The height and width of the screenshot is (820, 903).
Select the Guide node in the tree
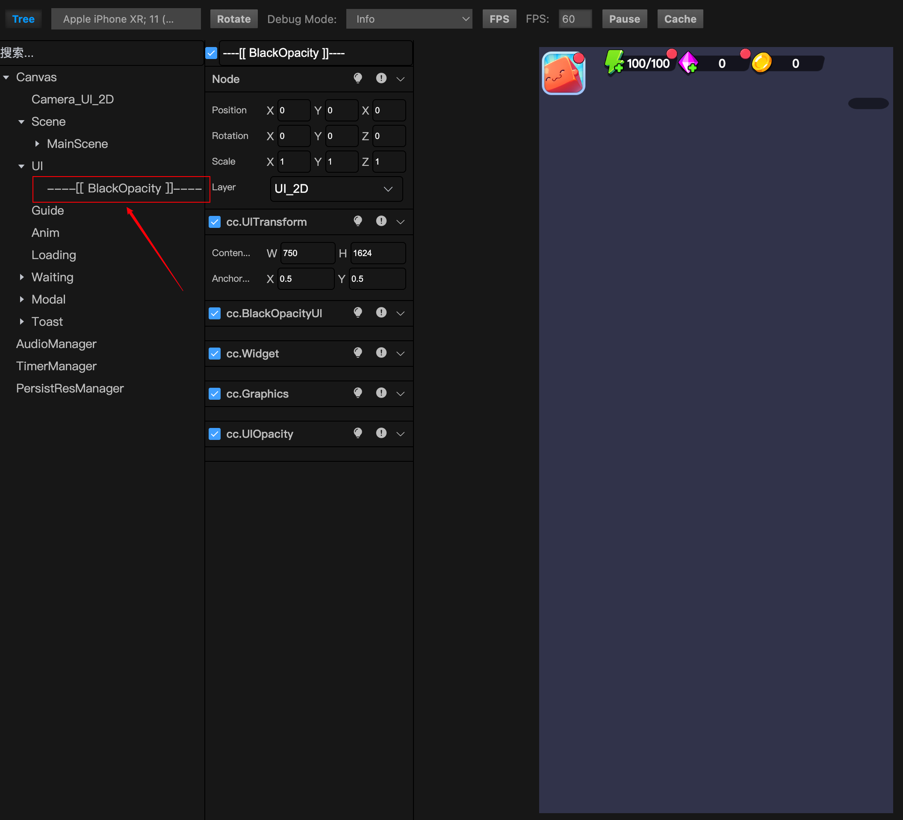[47, 210]
